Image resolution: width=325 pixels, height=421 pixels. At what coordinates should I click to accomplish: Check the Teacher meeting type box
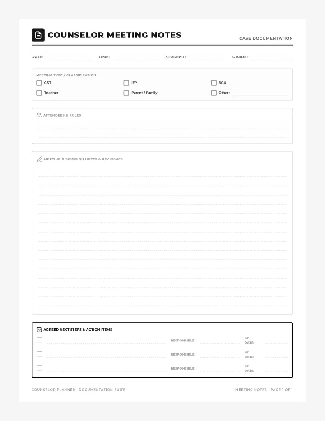click(39, 93)
